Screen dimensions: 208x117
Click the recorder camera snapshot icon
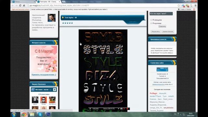tap(121, 109)
